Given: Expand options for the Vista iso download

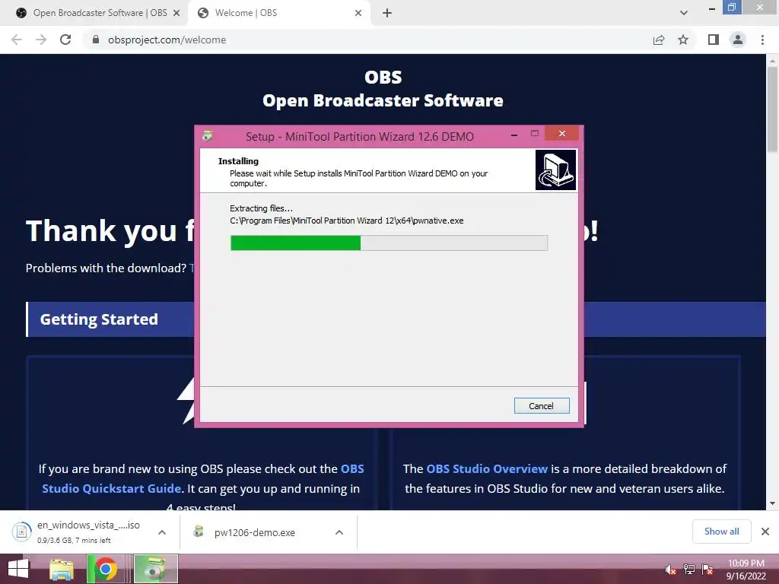Looking at the screenshot, I should (162, 532).
